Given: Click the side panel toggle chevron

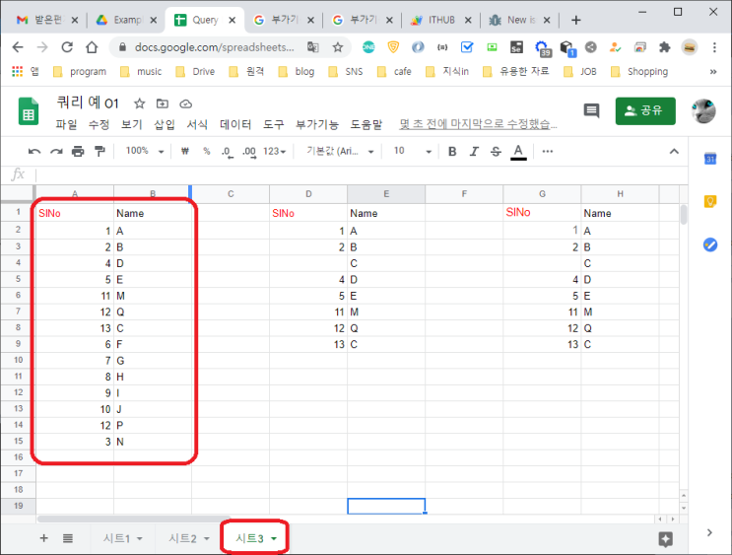Looking at the screenshot, I should click(x=709, y=532).
